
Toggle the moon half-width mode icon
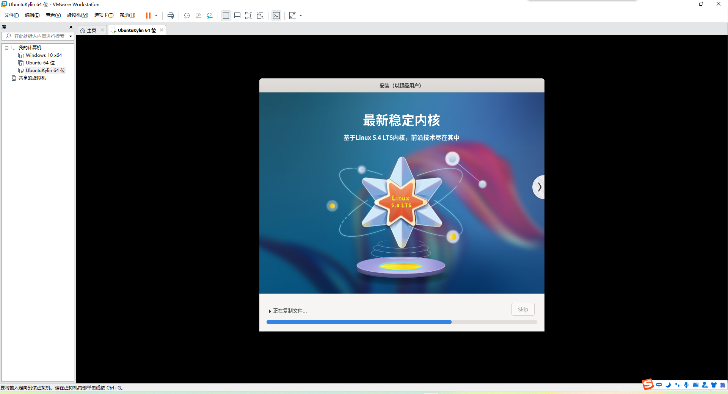point(668,385)
